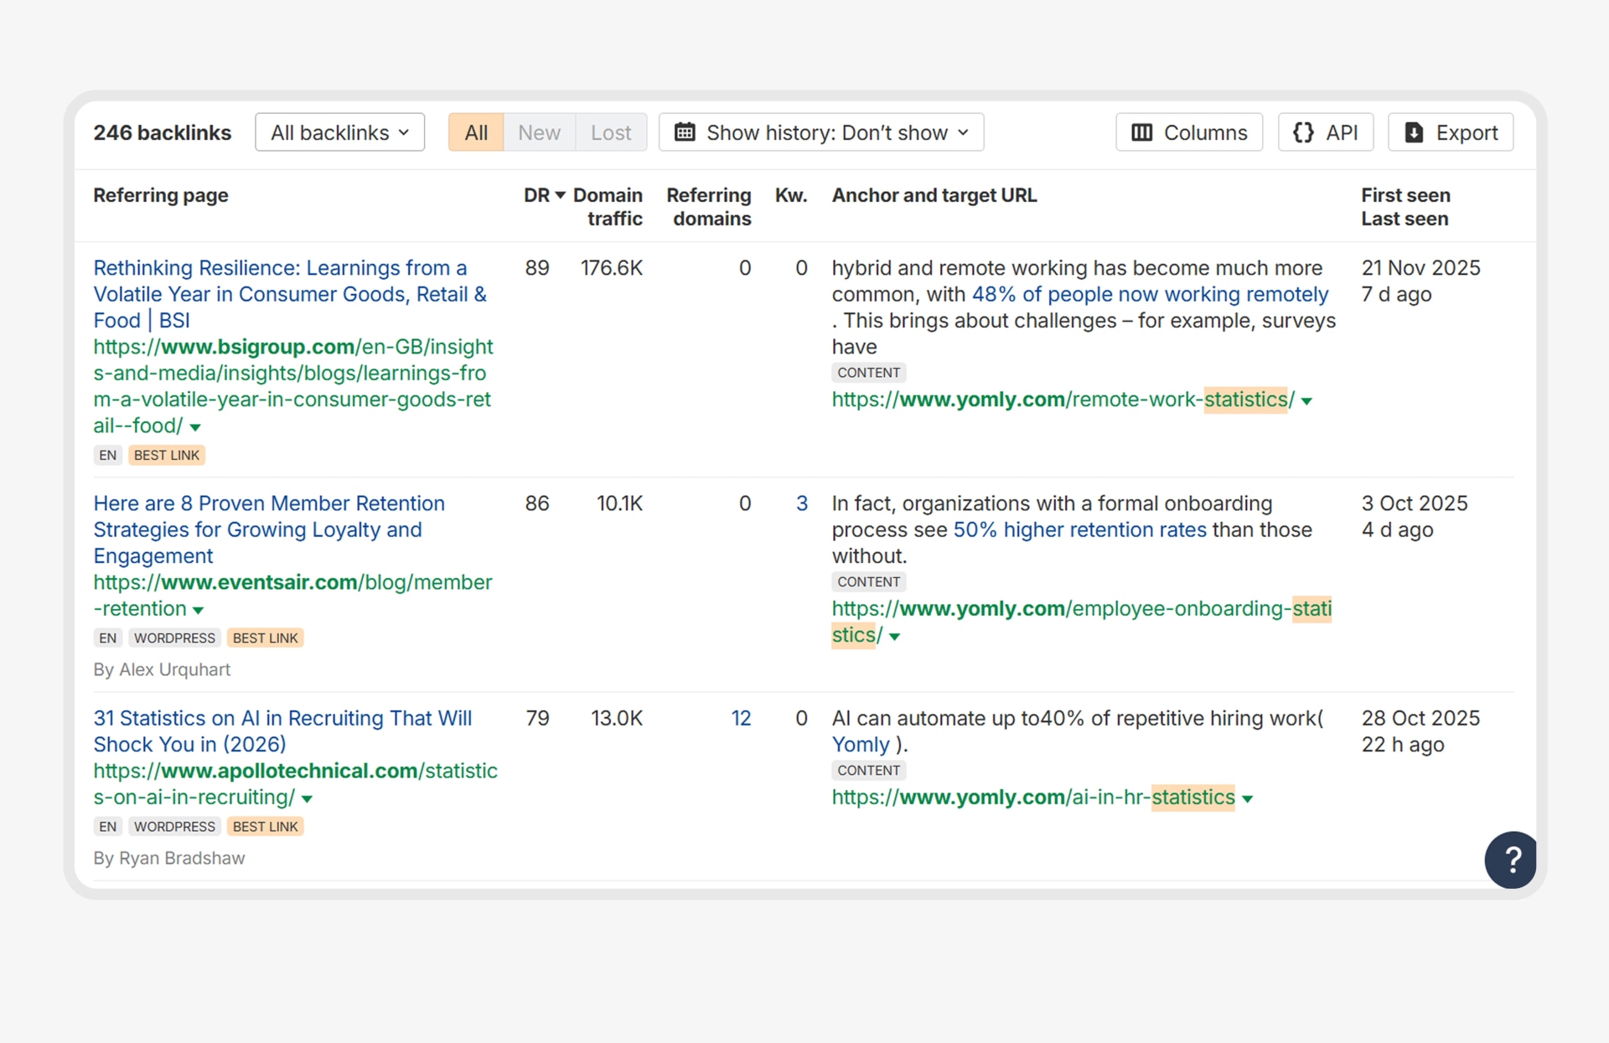Screen dimensions: 1609x1043
Task: Click the API braces icon
Action: pos(1304,132)
